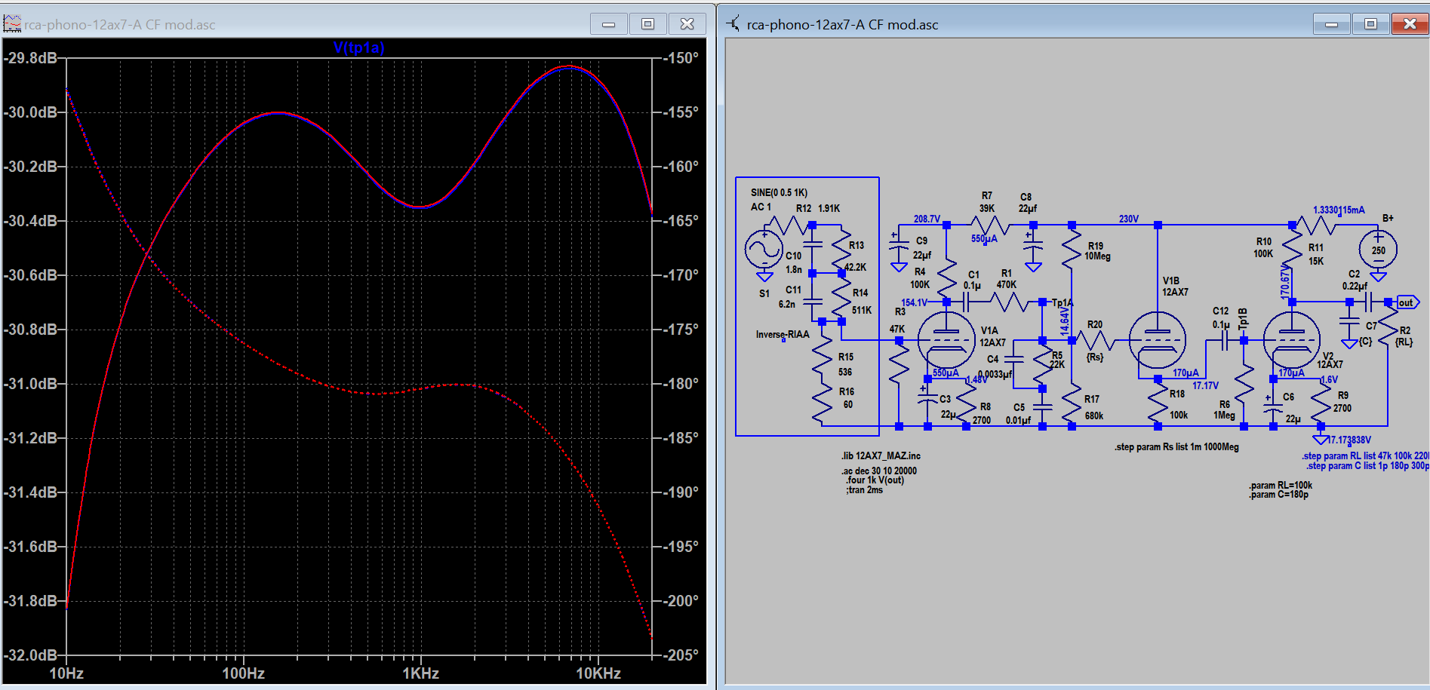
Task: Click the schematic window's title bar icon
Action: click(x=733, y=24)
